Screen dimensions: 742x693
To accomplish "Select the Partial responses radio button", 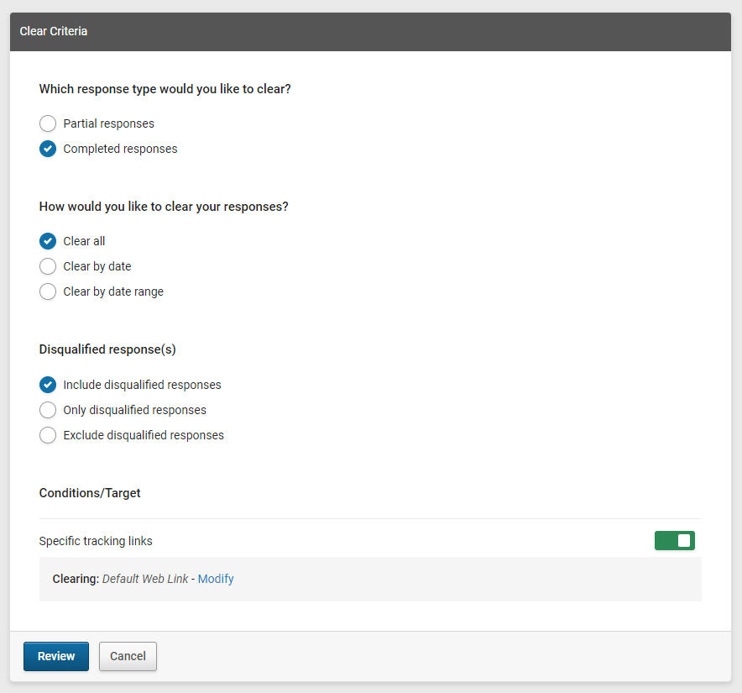I will (x=48, y=123).
